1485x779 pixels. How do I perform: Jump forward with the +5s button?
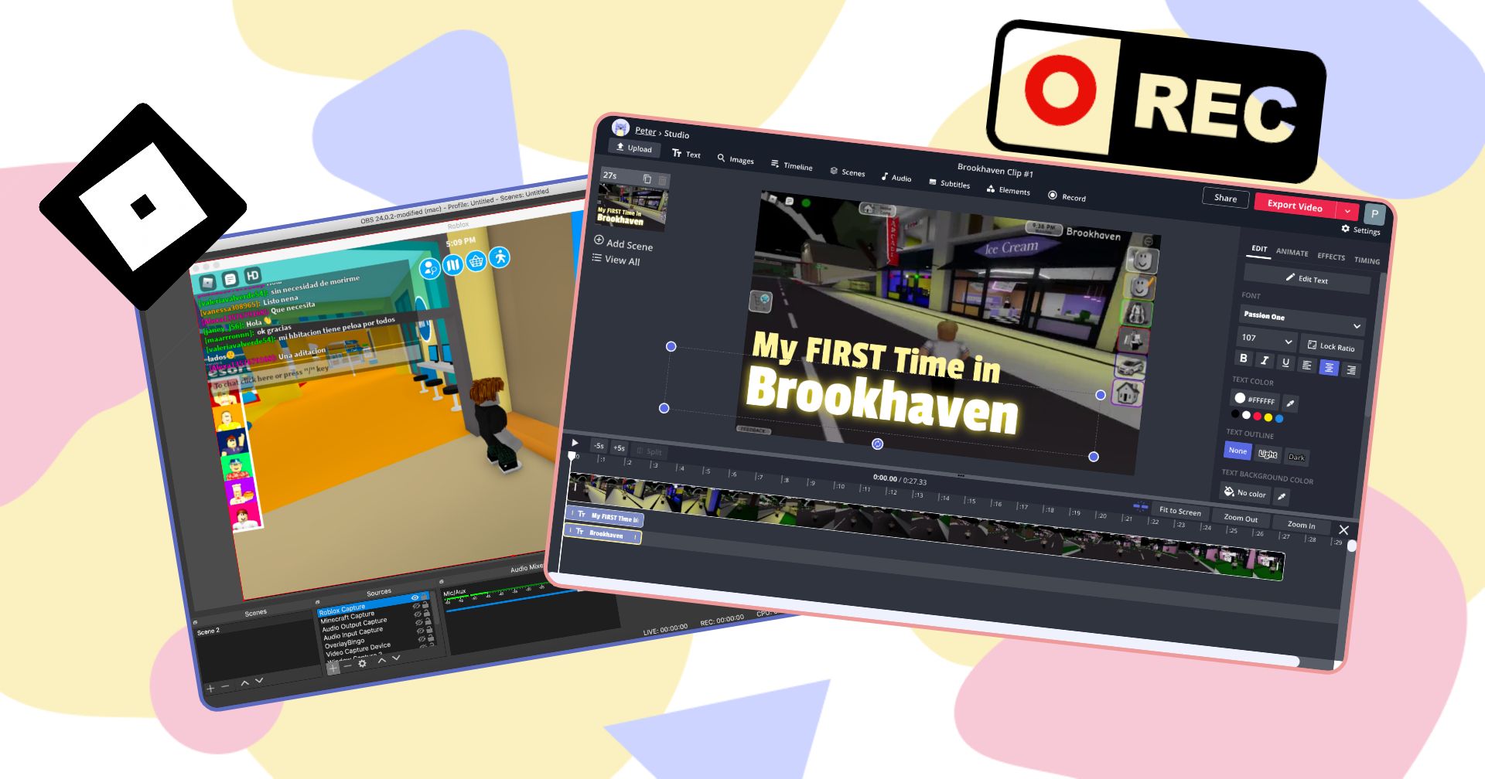(x=619, y=448)
